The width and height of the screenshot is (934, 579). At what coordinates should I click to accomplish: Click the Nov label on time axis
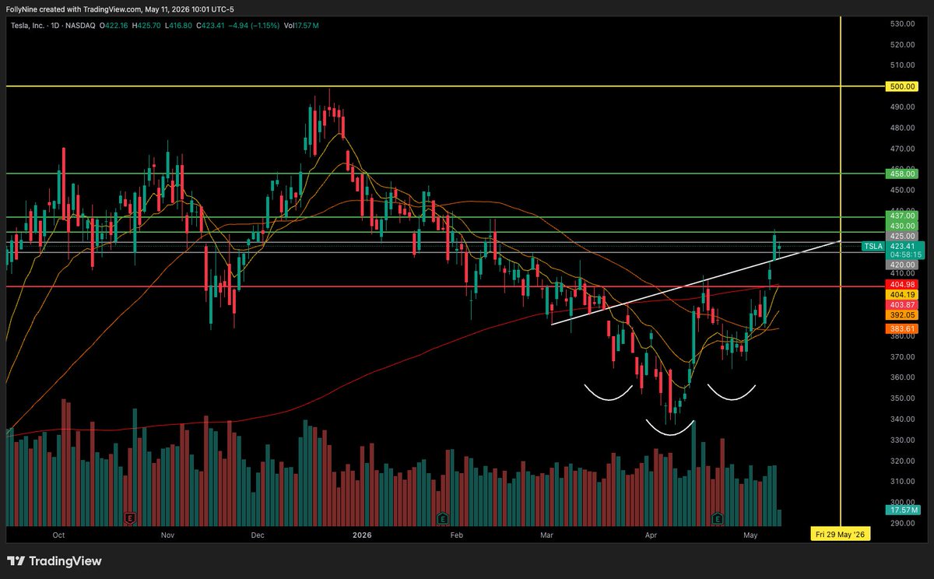click(x=168, y=535)
